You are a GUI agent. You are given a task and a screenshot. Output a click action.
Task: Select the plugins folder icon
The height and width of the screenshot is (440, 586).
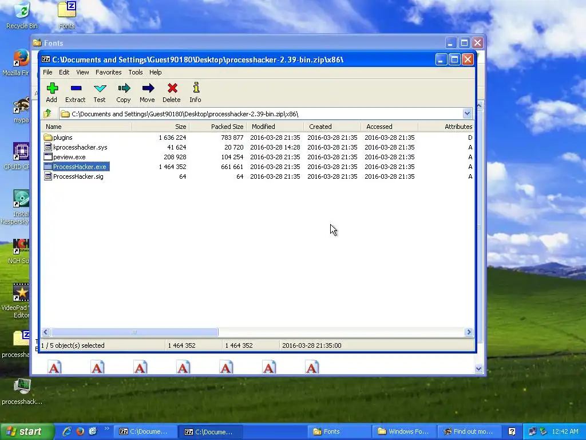click(x=48, y=137)
